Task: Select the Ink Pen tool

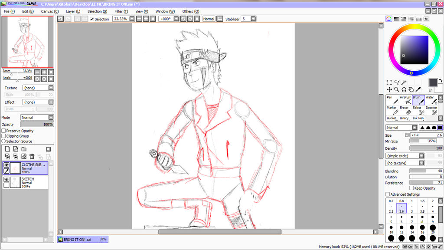Action: 418,118
